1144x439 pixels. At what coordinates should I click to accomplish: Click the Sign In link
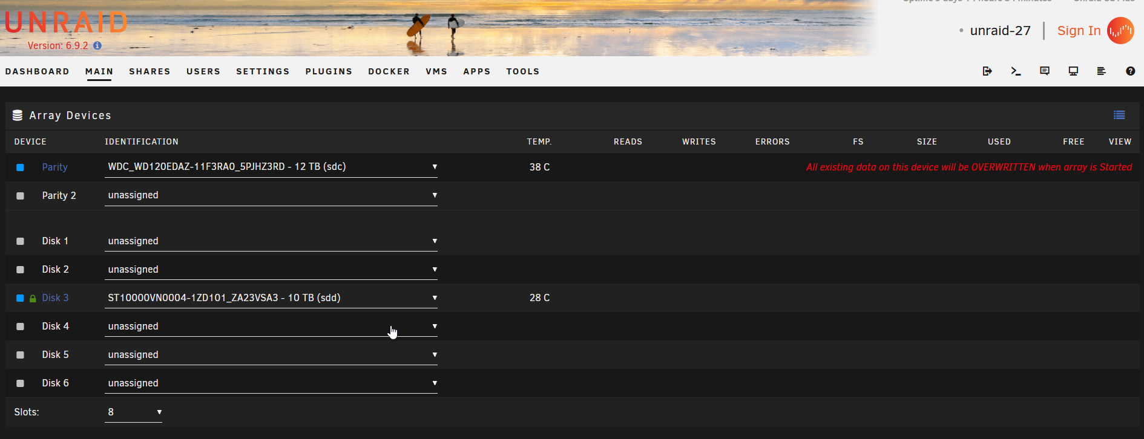(1079, 31)
